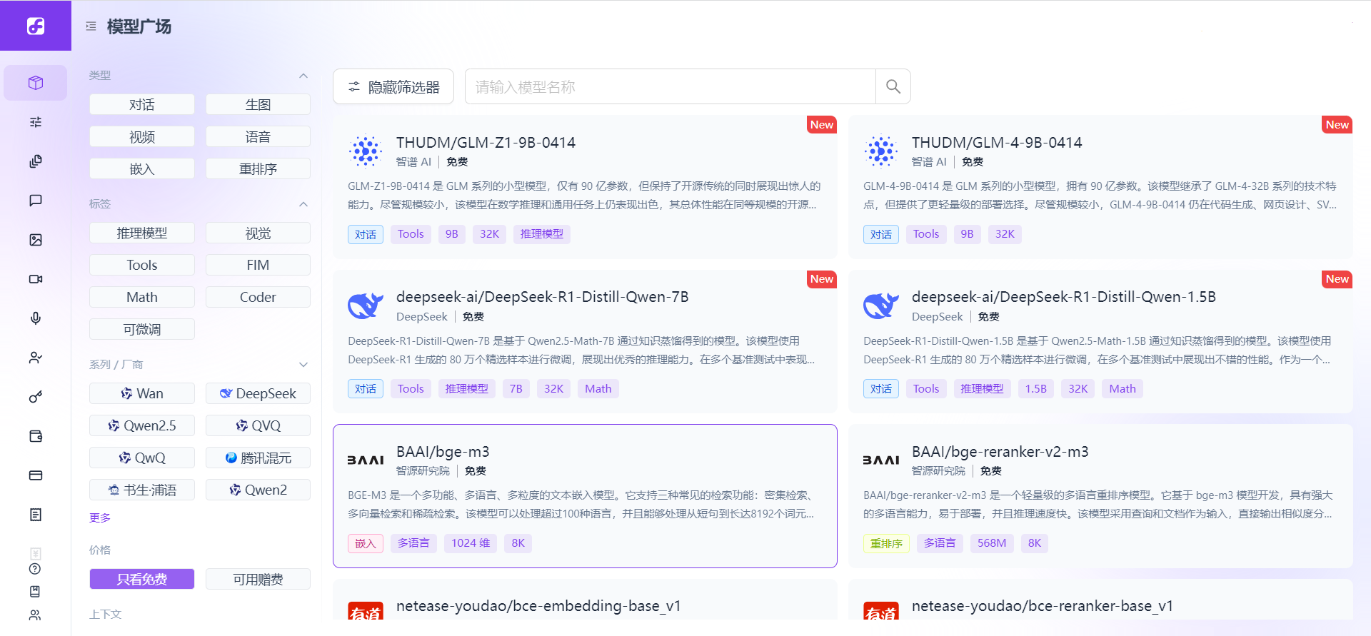Open the API key icon in sidebar
Image resolution: width=1371 pixels, height=636 pixels.
click(36, 397)
